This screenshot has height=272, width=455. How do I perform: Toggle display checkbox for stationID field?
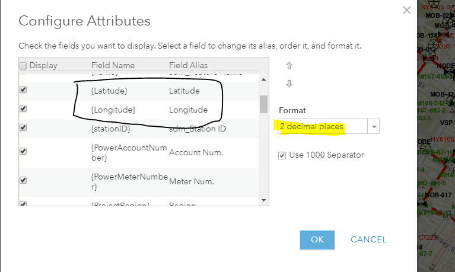pyautogui.click(x=23, y=127)
